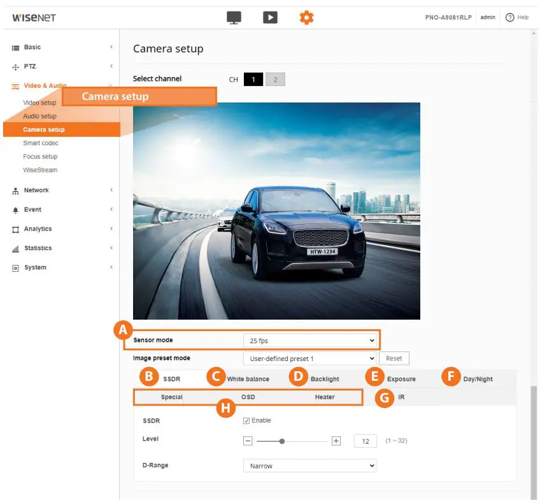The height and width of the screenshot is (503, 540).
Task: Click the SSDR level minus button
Action: [248, 441]
